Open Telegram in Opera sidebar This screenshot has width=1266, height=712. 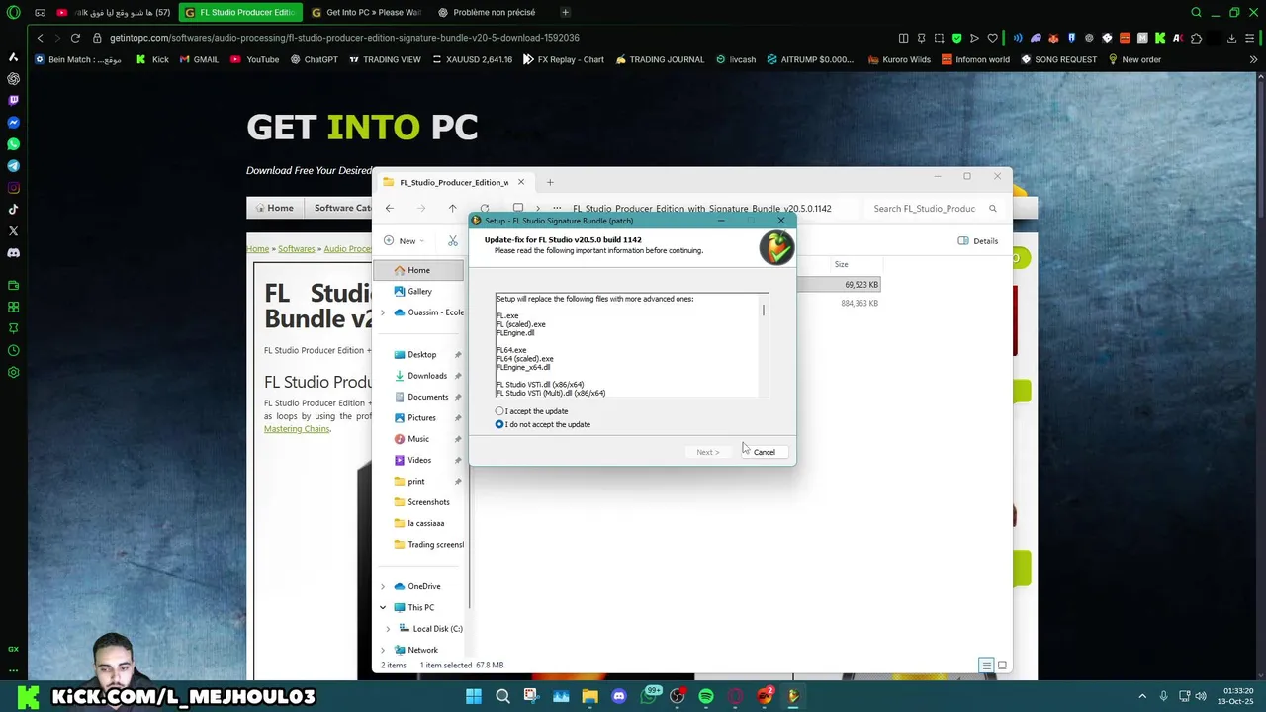coord(13,166)
